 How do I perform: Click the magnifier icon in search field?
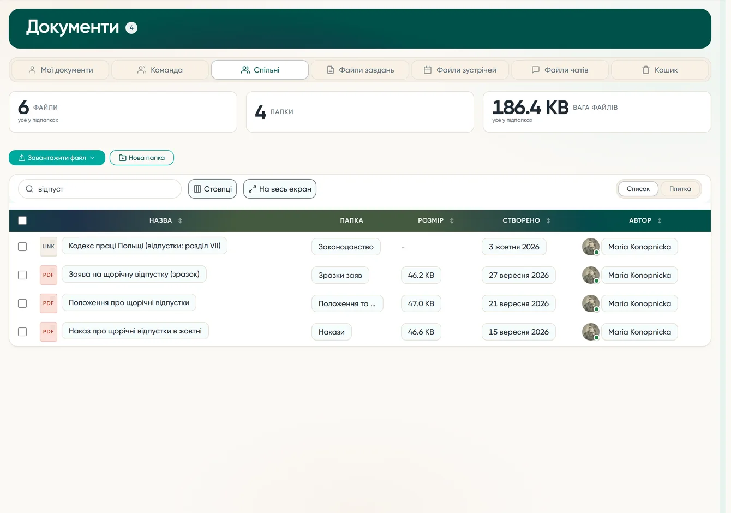29,189
